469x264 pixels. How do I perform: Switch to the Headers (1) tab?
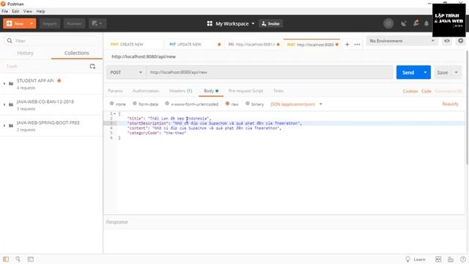tap(180, 91)
